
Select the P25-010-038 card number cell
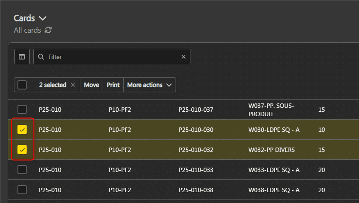196,190
